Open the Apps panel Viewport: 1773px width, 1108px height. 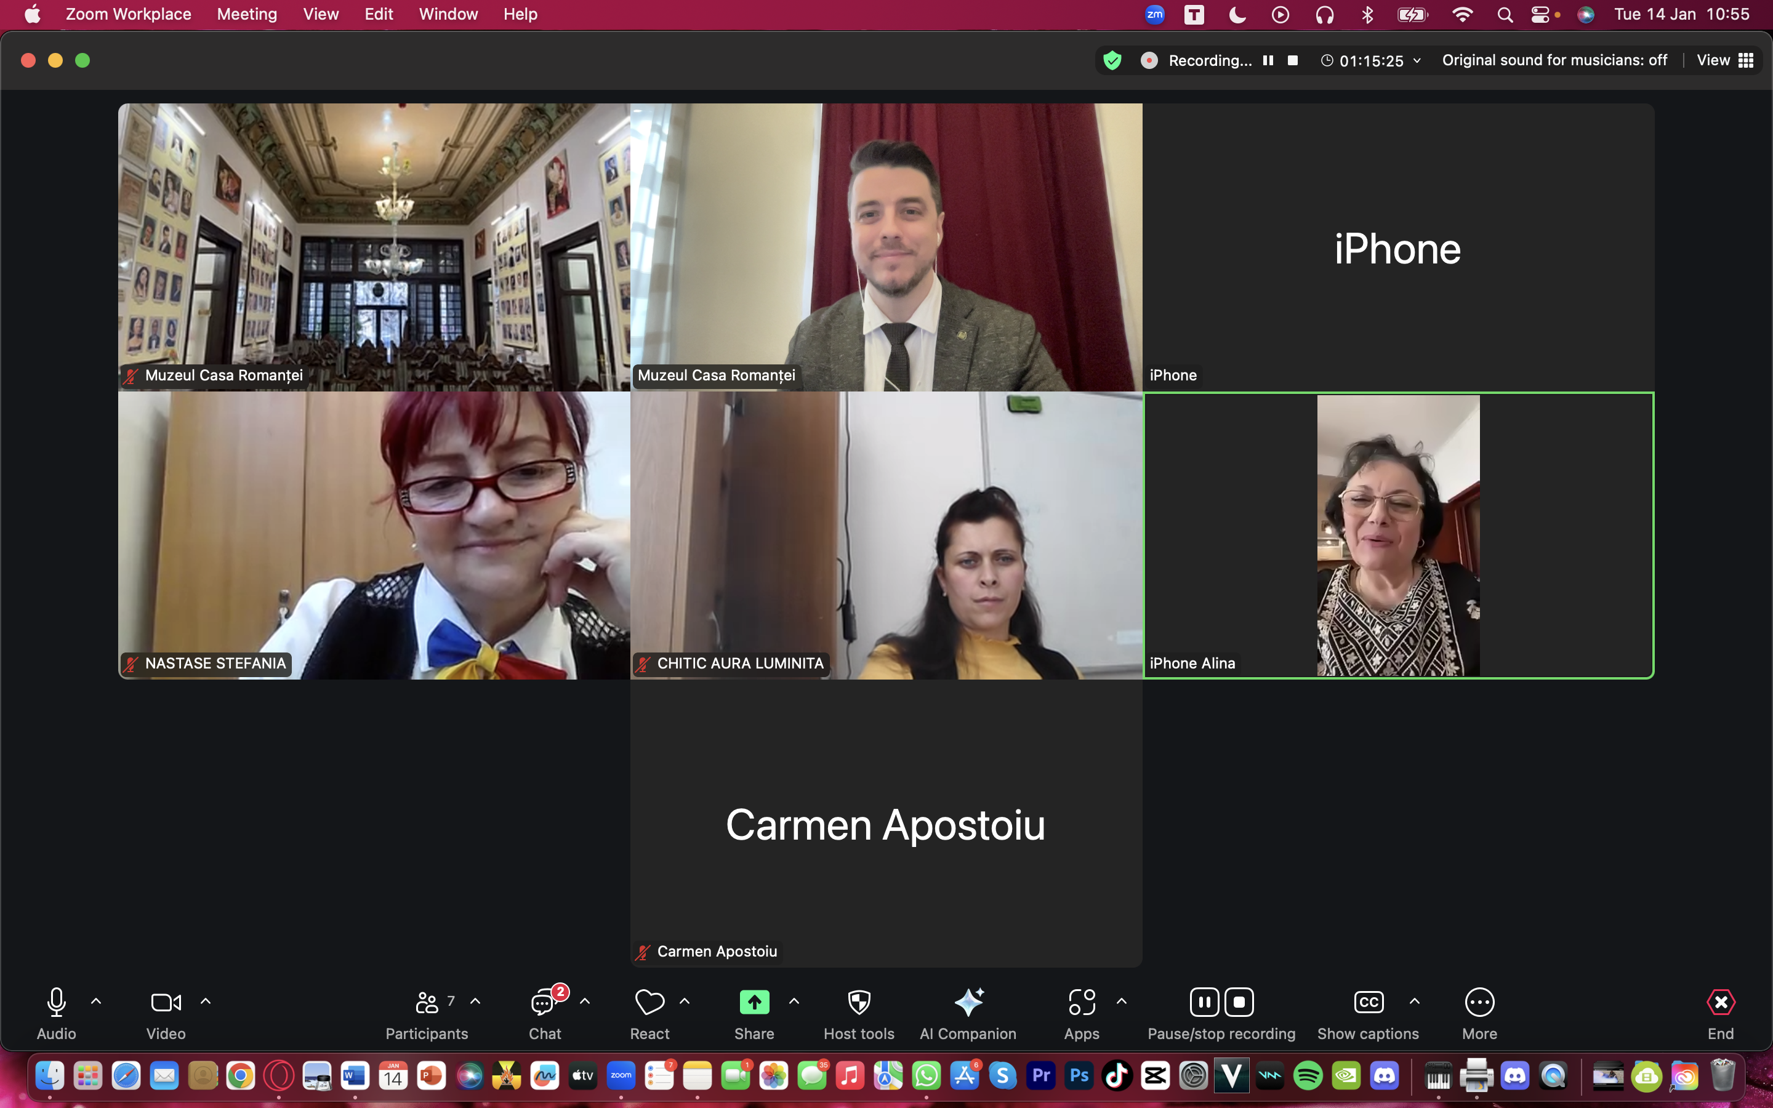(x=1082, y=1003)
